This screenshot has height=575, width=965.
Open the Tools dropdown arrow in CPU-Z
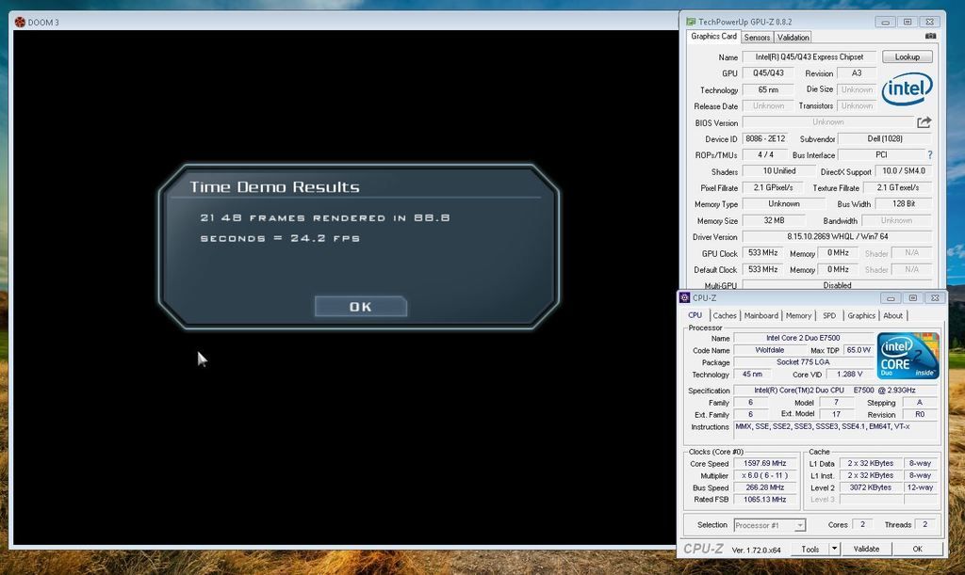coord(835,550)
